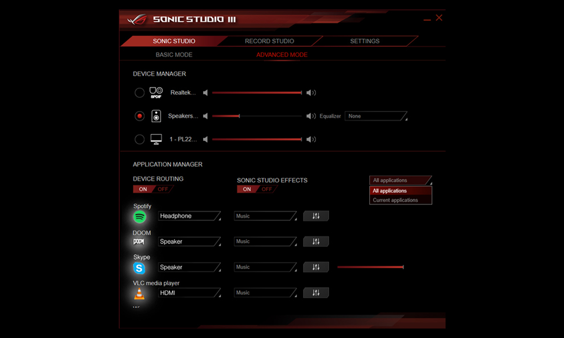Switch to Advanced Mode
The width and height of the screenshot is (564, 338).
click(282, 55)
